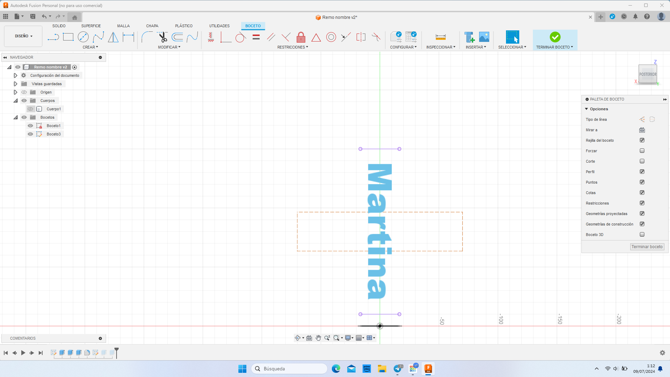Hide Boceto3 using its eye icon
This screenshot has height=377, width=670.
tap(30, 134)
